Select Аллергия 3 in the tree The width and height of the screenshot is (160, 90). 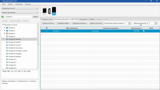tap(12, 65)
